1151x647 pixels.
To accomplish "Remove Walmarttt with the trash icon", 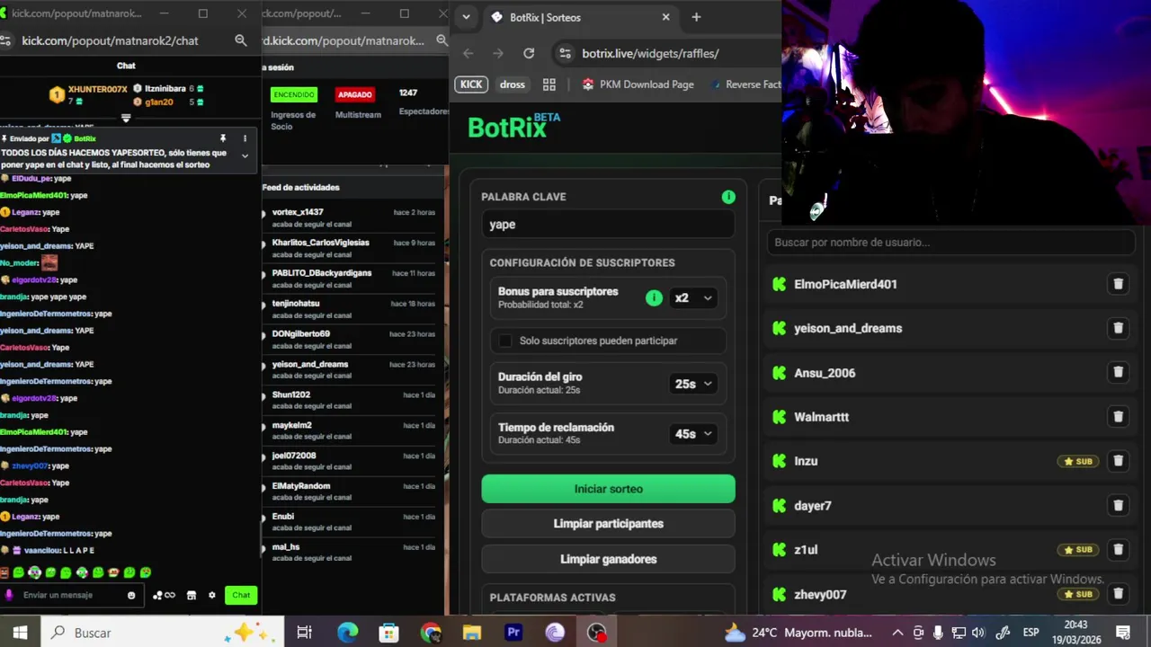I will pyautogui.click(x=1118, y=417).
